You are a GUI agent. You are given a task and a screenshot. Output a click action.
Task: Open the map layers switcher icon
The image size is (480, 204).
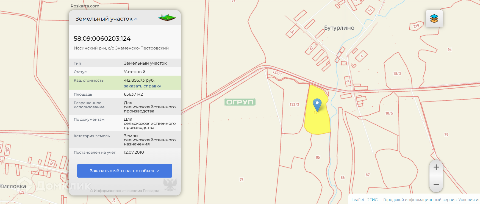coord(434,19)
